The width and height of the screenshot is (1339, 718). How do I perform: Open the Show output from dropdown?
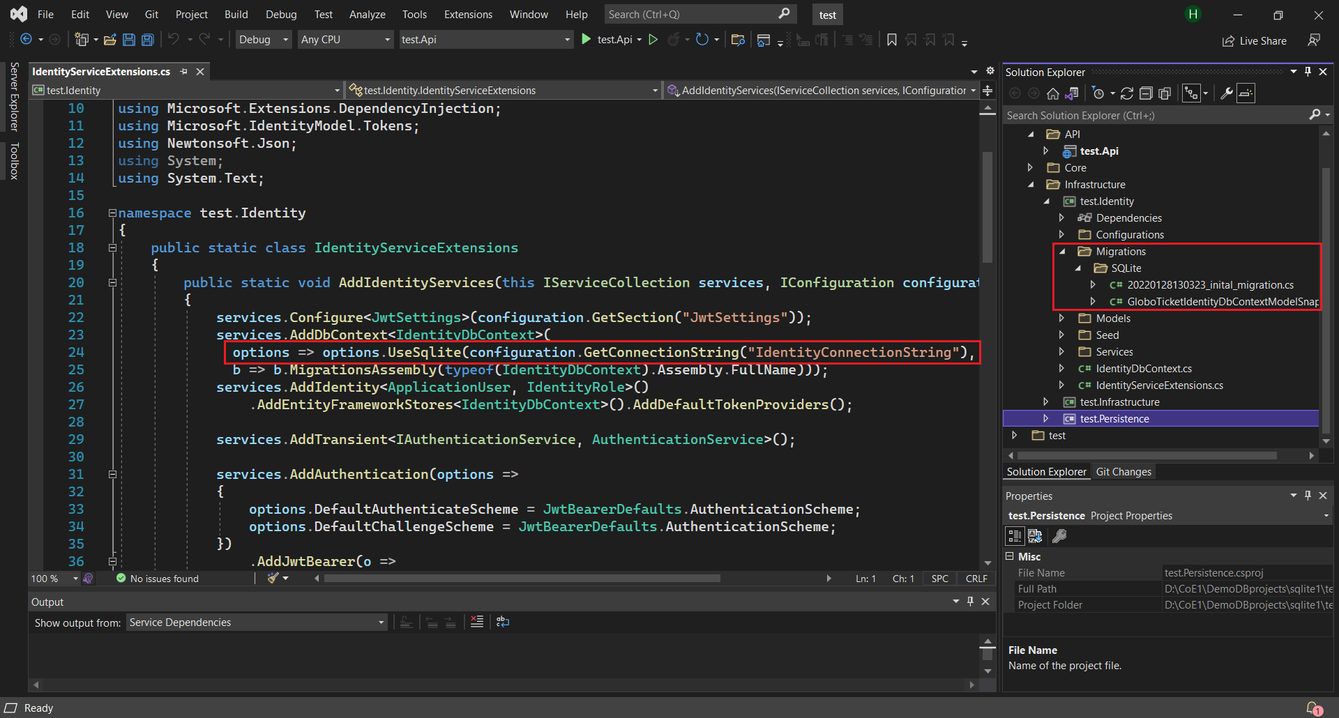pyautogui.click(x=257, y=622)
